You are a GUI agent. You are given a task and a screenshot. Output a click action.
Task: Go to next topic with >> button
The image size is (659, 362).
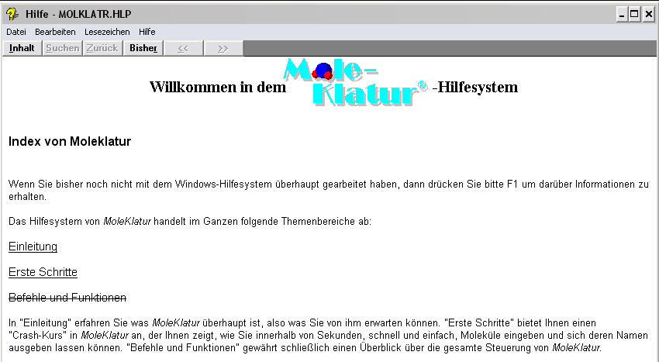pyautogui.click(x=223, y=48)
